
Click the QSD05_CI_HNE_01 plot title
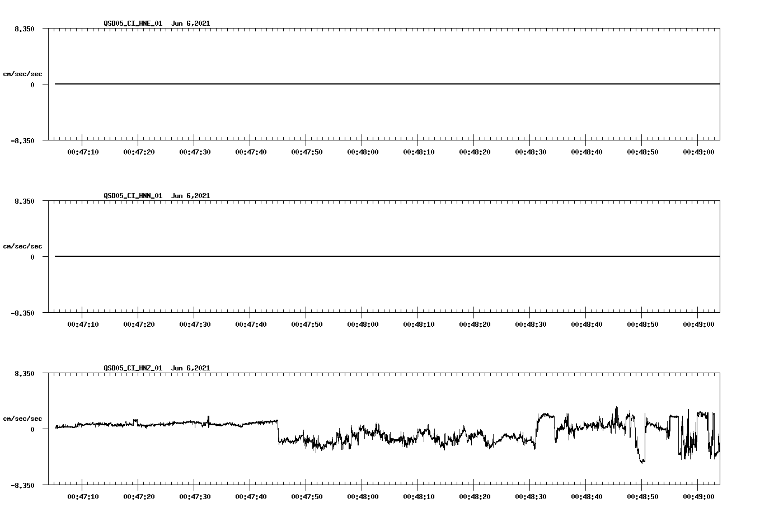pyautogui.click(x=157, y=23)
